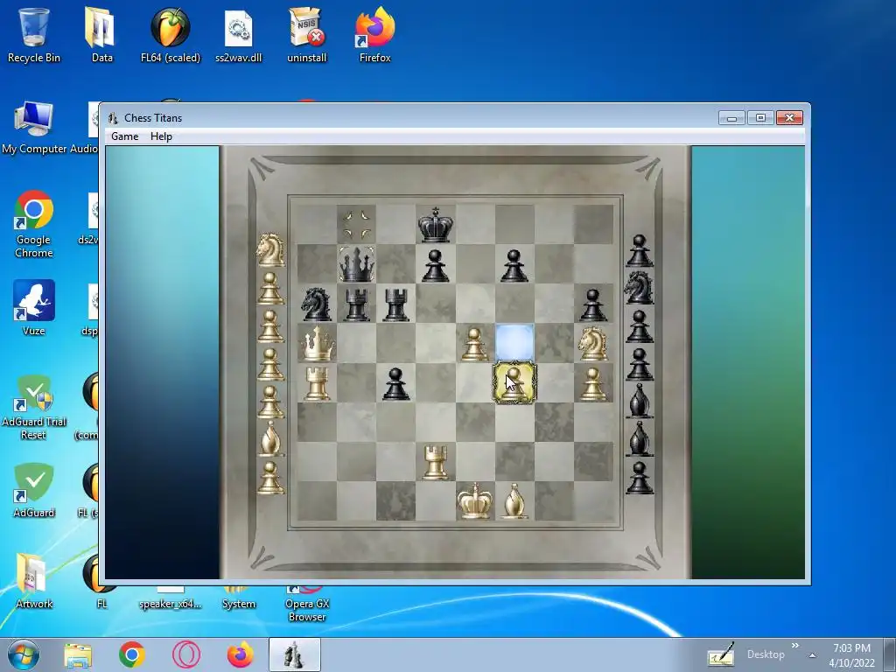896x672 pixels.
Task: Select the System desktop item label
Action: coord(238,604)
